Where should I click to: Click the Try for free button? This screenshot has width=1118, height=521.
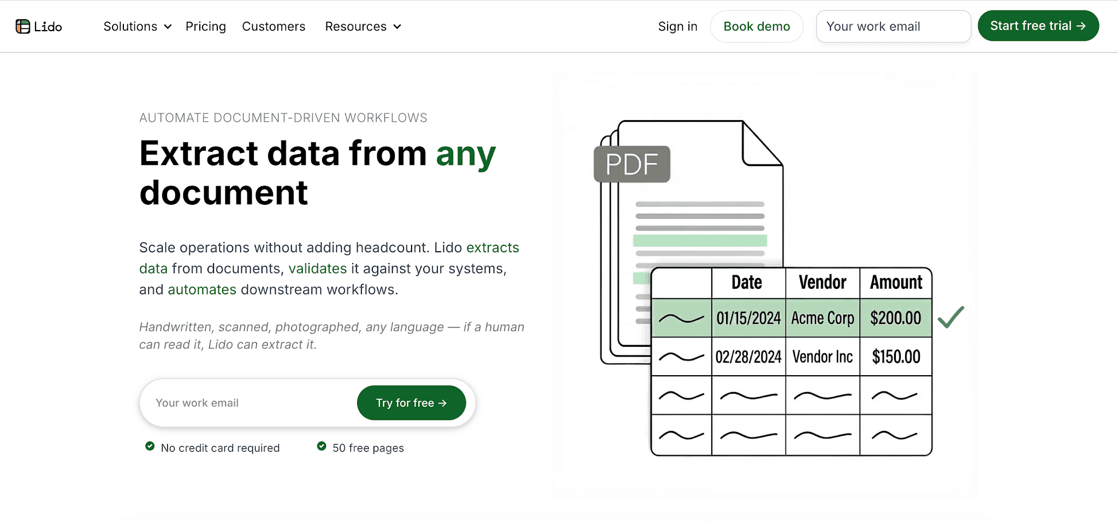click(412, 402)
